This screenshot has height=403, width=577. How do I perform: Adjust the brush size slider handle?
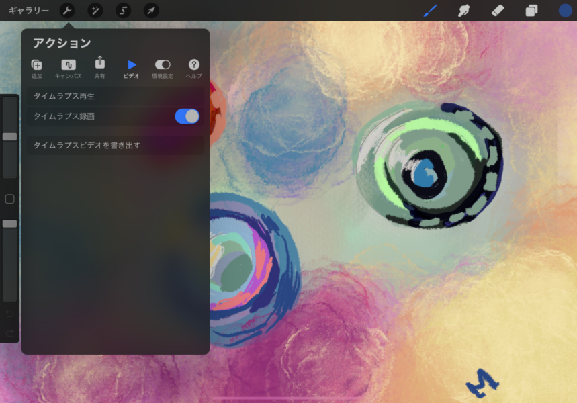tap(10, 136)
